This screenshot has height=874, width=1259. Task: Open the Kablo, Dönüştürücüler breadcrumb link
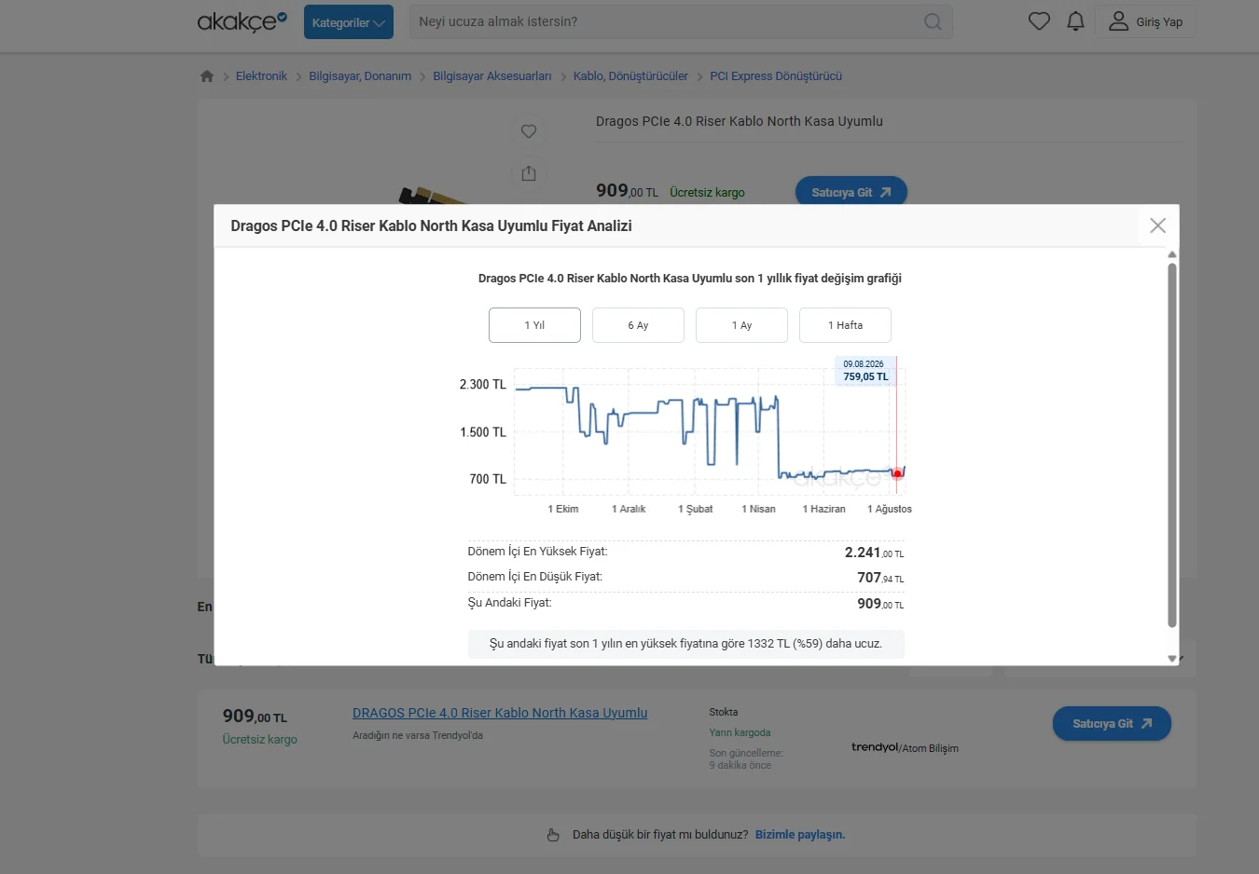[630, 76]
